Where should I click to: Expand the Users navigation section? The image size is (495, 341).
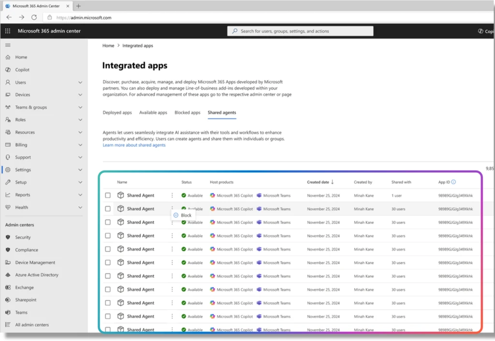pos(81,82)
